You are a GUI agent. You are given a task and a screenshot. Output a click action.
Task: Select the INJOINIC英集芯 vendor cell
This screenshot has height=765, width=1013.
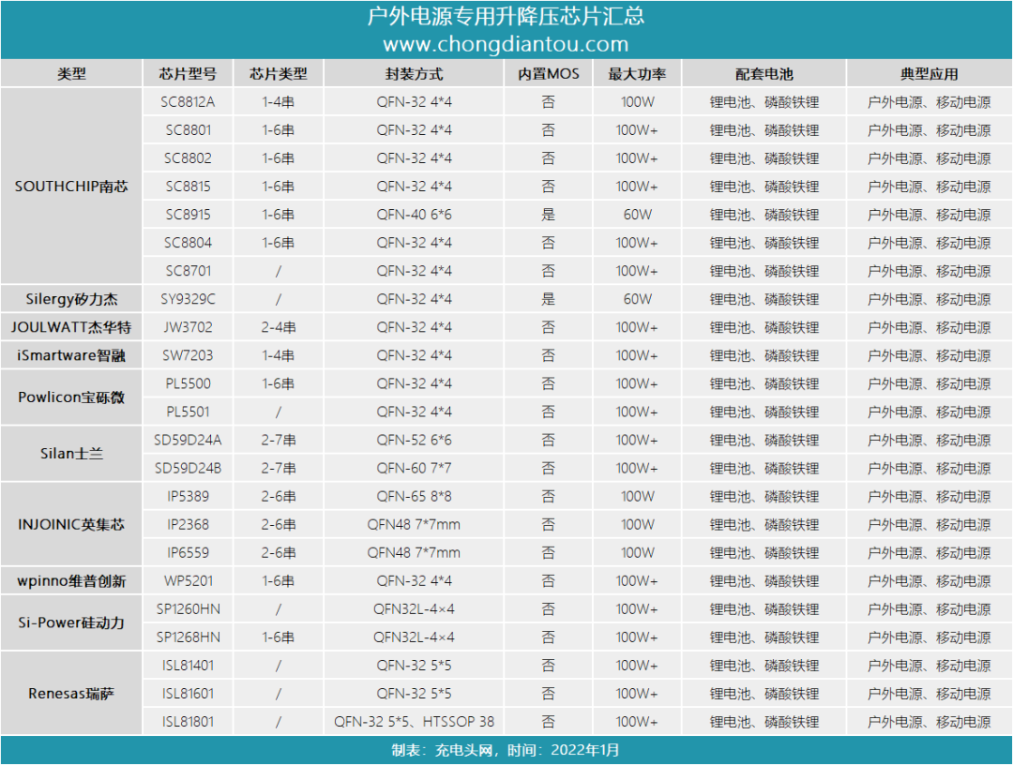[71, 524]
